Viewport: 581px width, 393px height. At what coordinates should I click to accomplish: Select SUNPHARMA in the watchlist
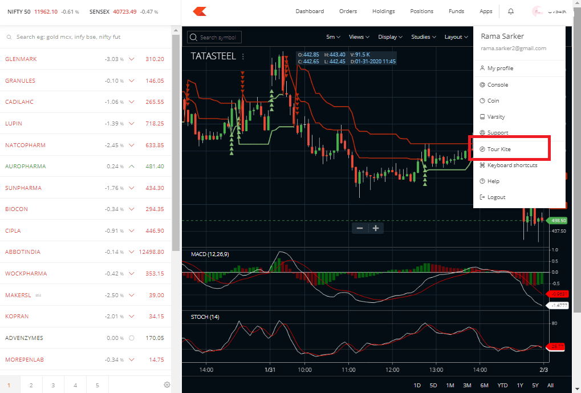(x=86, y=188)
